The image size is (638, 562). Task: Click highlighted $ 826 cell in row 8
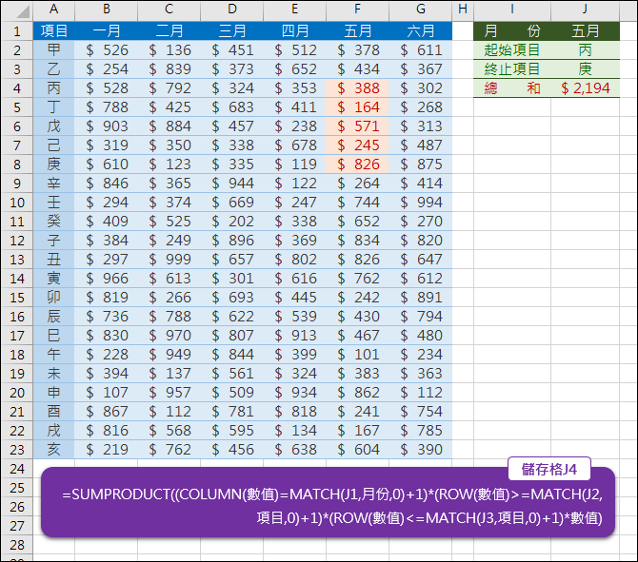tap(357, 165)
